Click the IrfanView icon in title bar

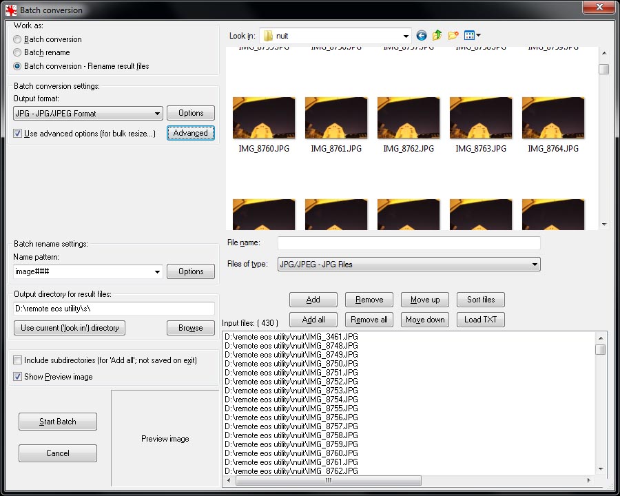pyautogui.click(x=11, y=10)
